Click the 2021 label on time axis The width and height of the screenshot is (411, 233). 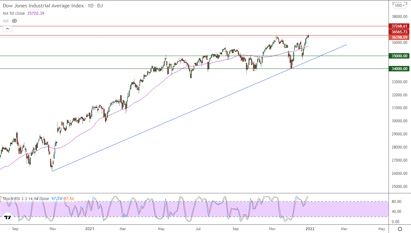pyautogui.click(x=90, y=229)
